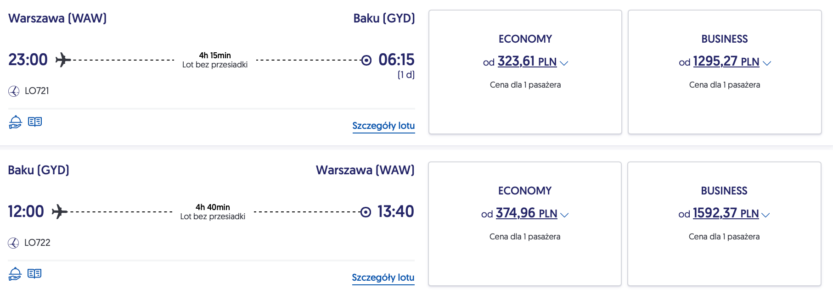Image resolution: width=833 pixels, height=294 pixels.
Task: Click the arrival marker icon before 06:15
Action: coord(366,60)
